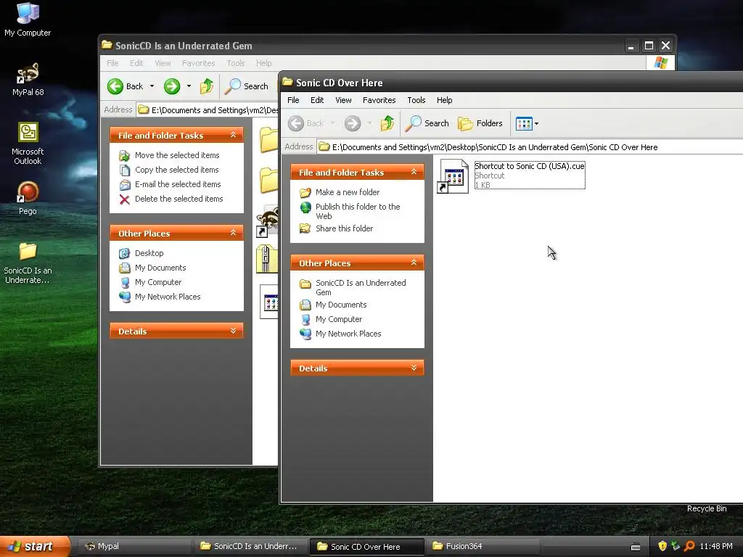Image resolution: width=743 pixels, height=557 pixels.
Task: Click Search in Sonic CD Over Here toolbar
Action: pyautogui.click(x=427, y=123)
